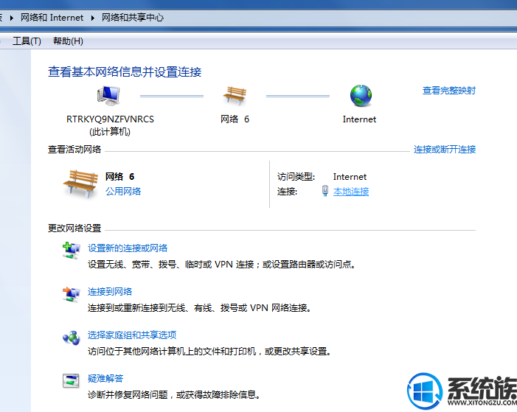Click the bold 网络 6 active network name
Image resolution: width=517 pixels, height=412 pixels.
(119, 177)
